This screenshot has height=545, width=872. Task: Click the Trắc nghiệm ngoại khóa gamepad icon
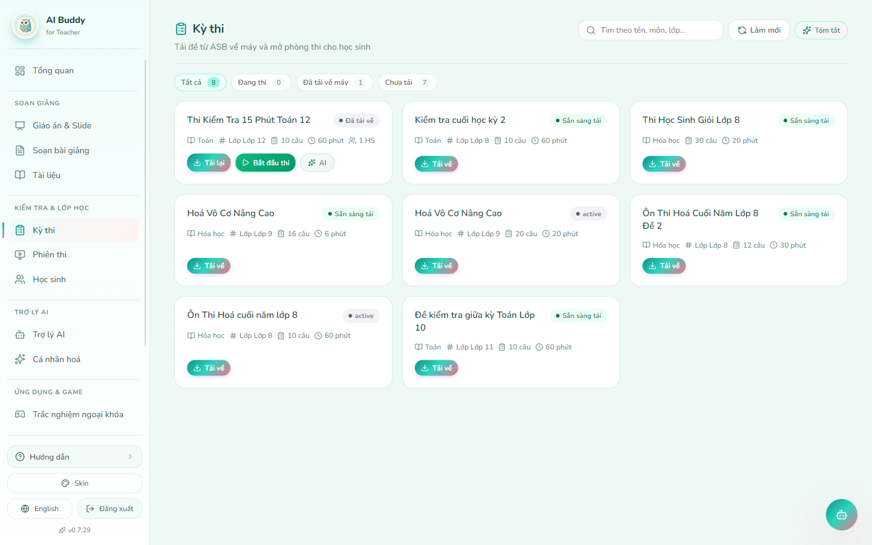coord(20,415)
